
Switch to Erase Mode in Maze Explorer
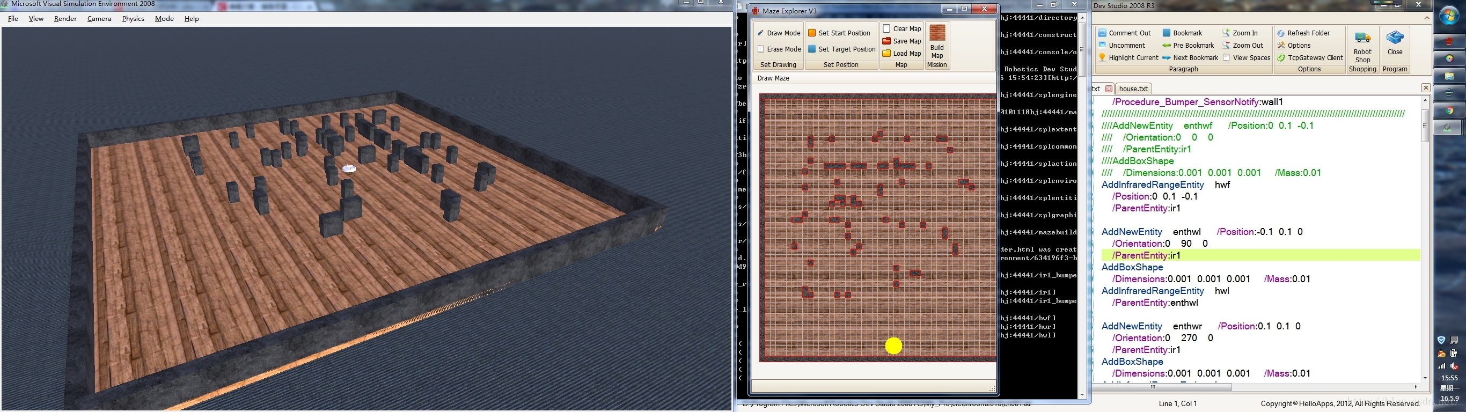pos(779,49)
